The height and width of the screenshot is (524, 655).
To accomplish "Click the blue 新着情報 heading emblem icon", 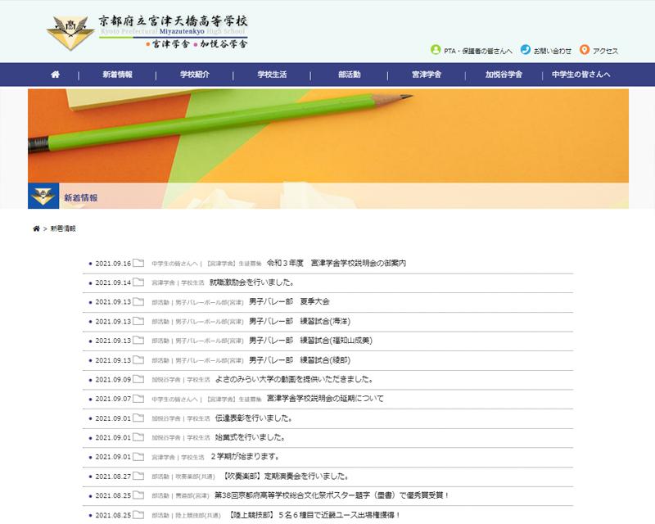I will click(43, 196).
